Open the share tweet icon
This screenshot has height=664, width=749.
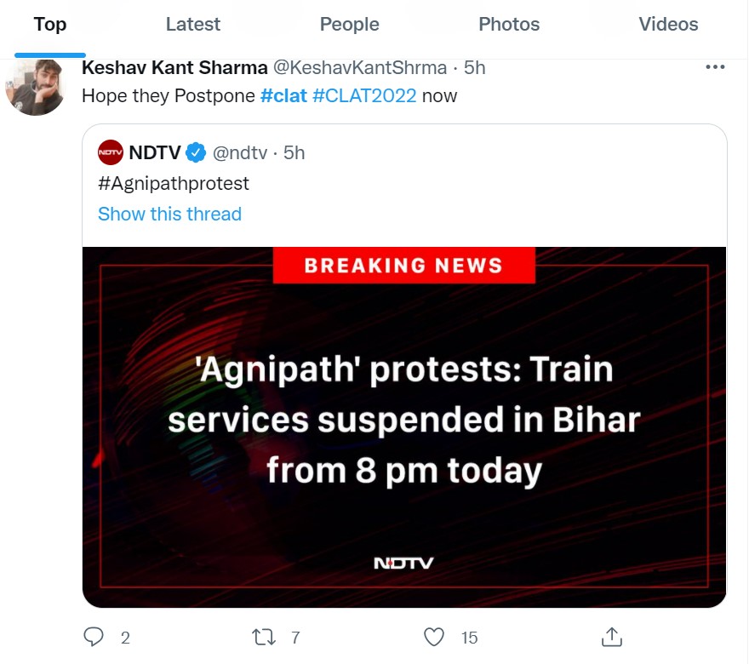(611, 637)
